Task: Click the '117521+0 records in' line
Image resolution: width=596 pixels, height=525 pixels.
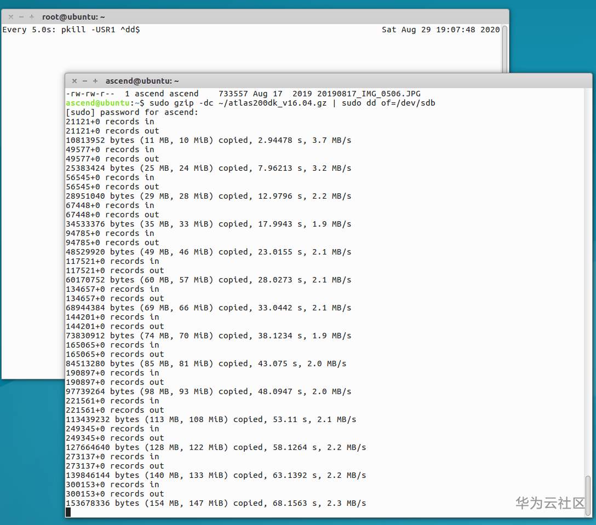Action: (112, 261)
